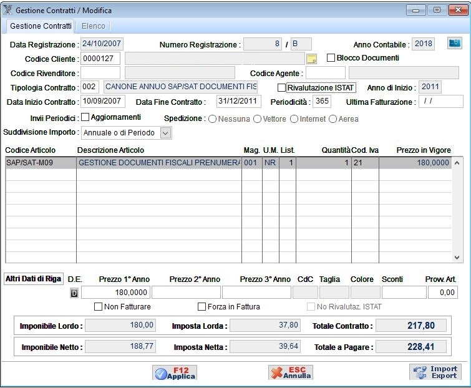
Task: Click the Tipologia Contratto code 002
Action: 90,87
